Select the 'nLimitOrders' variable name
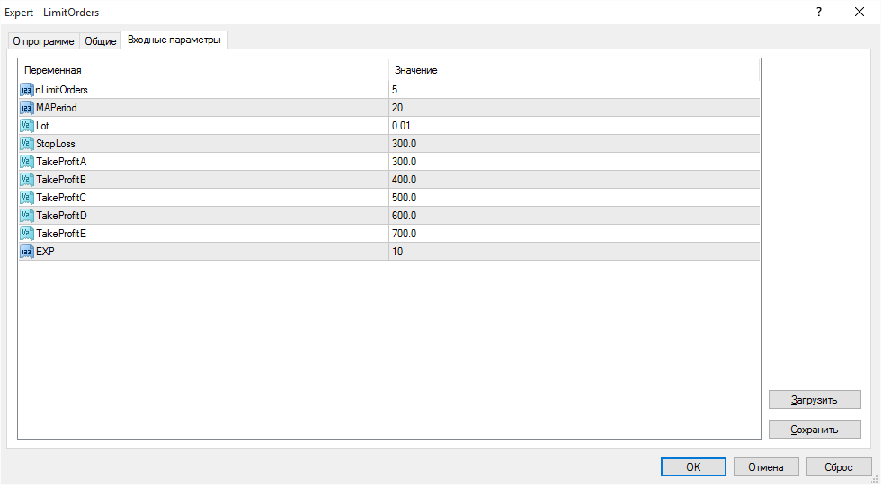This screenshot has height=488, width=882. pos(61,90)
